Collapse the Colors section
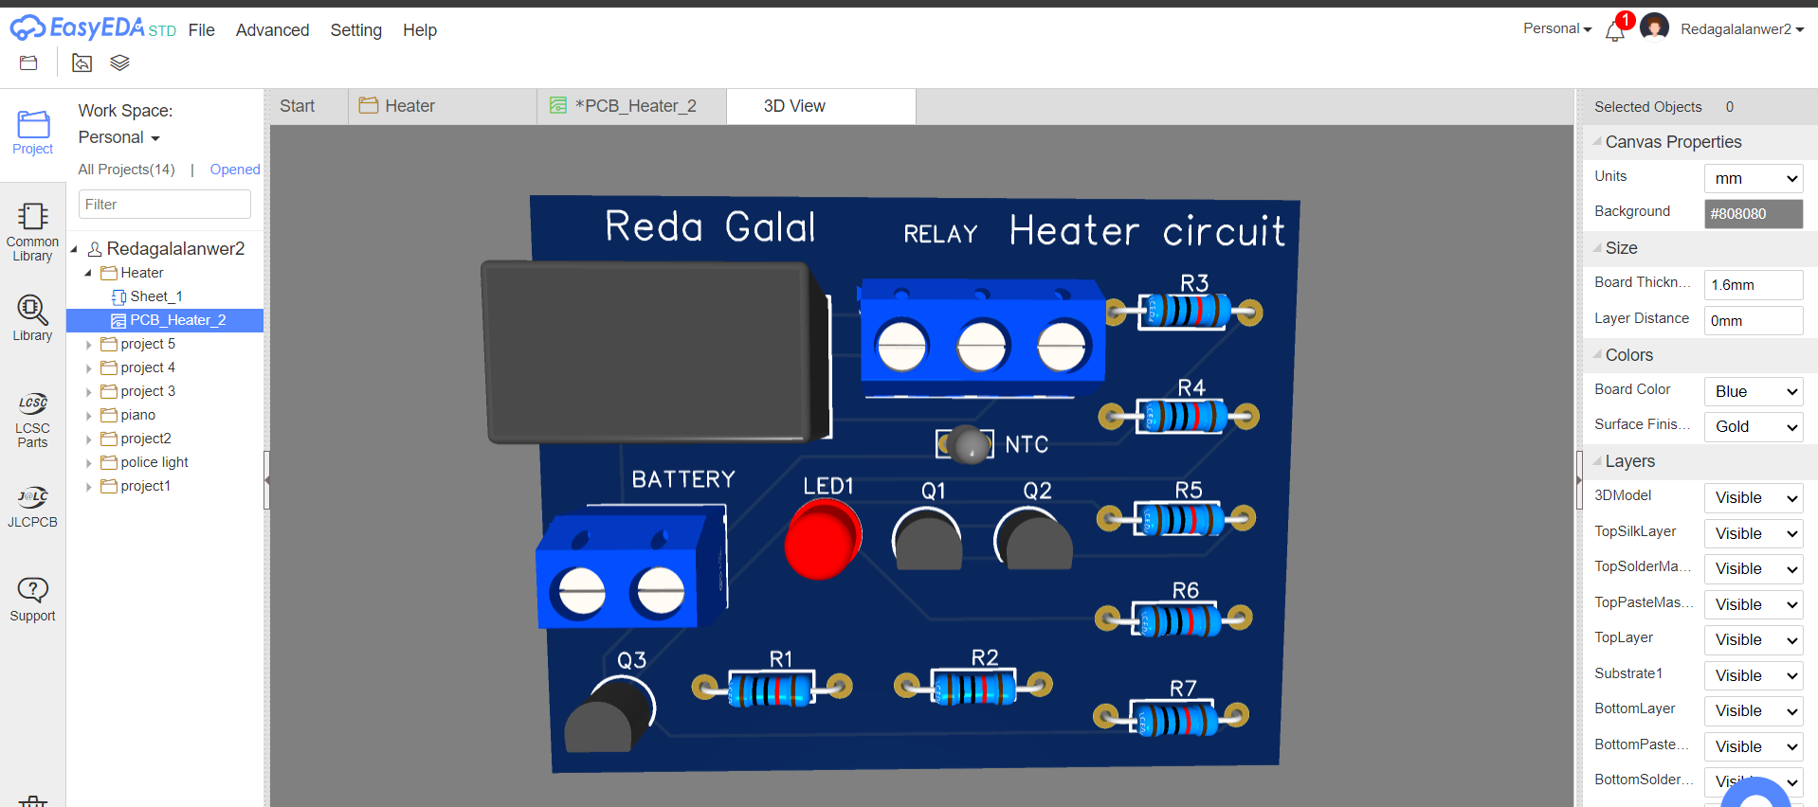The image size is (1818, 807). 1597,354
